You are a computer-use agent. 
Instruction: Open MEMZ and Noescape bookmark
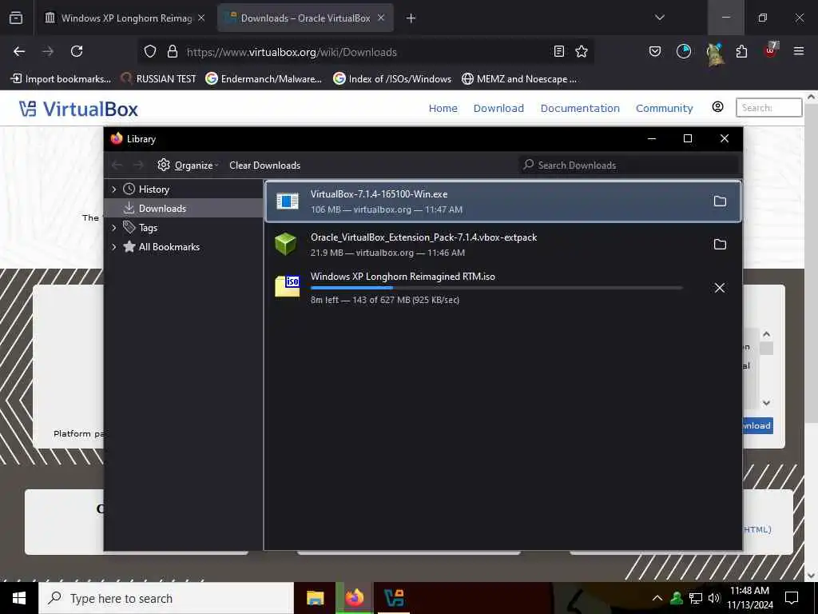coord(520,79)
